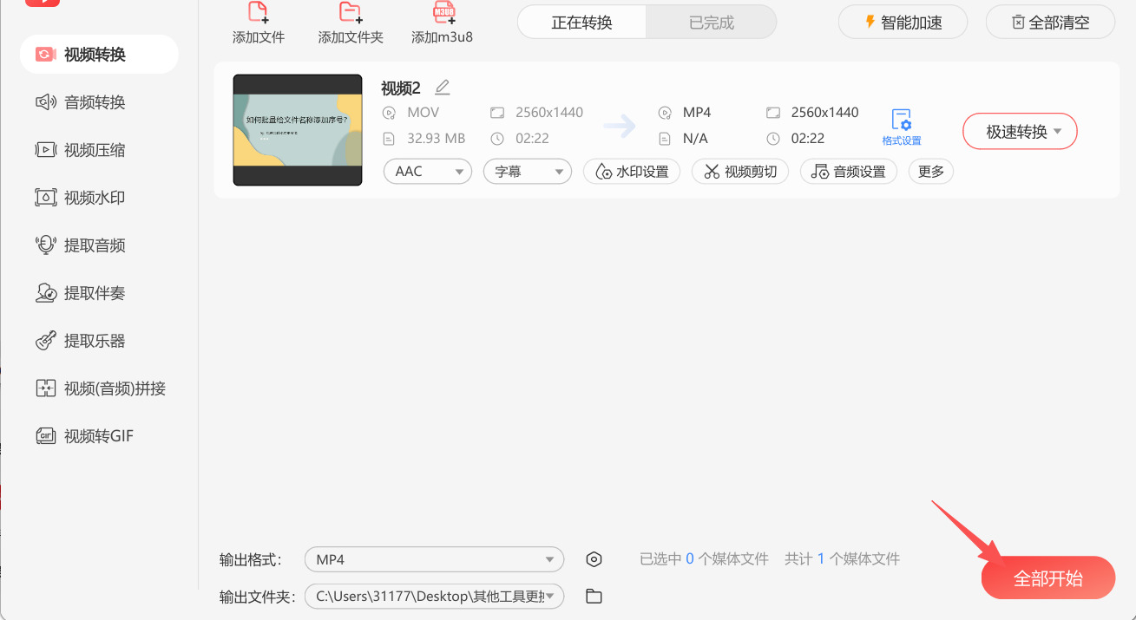Clear the list using 全部清空
The width and height of the screenshot is (1136, 620).
(x=1050, y=21)
